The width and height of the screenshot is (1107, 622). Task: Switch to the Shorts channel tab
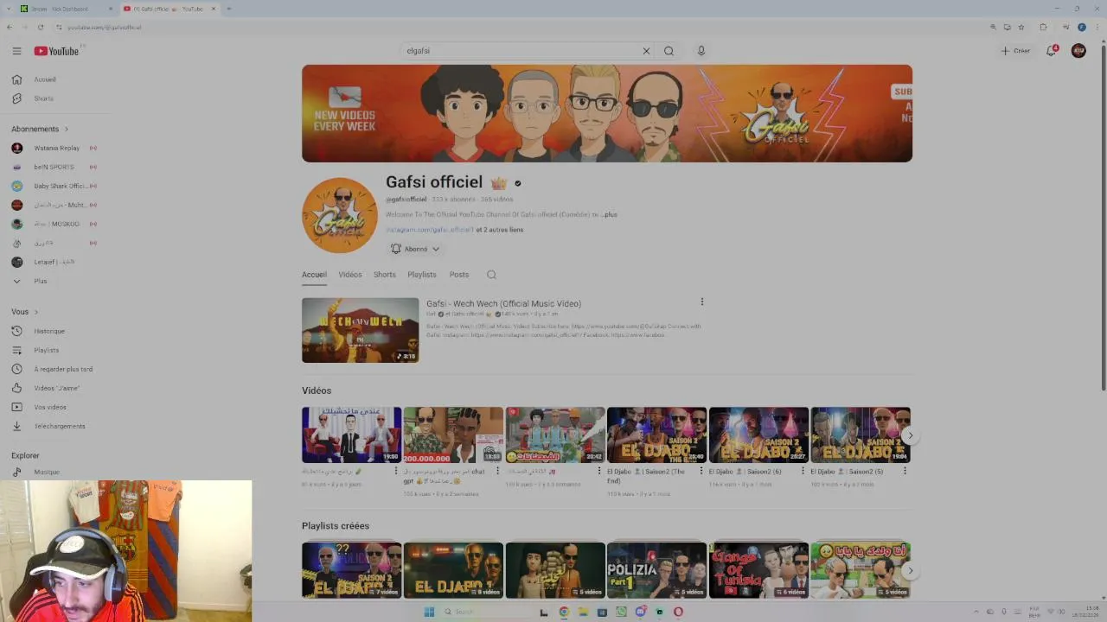[385, 275]
